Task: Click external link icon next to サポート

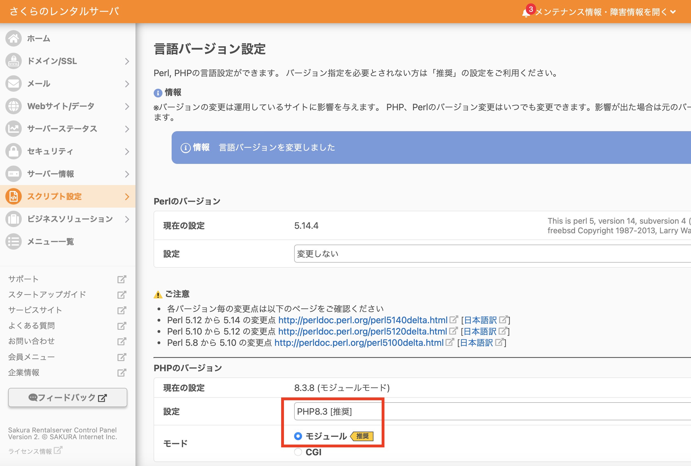Action: (122, 279)
